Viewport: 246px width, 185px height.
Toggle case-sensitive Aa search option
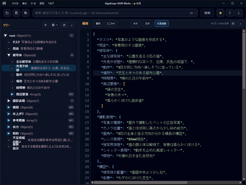tap(191, 13)
